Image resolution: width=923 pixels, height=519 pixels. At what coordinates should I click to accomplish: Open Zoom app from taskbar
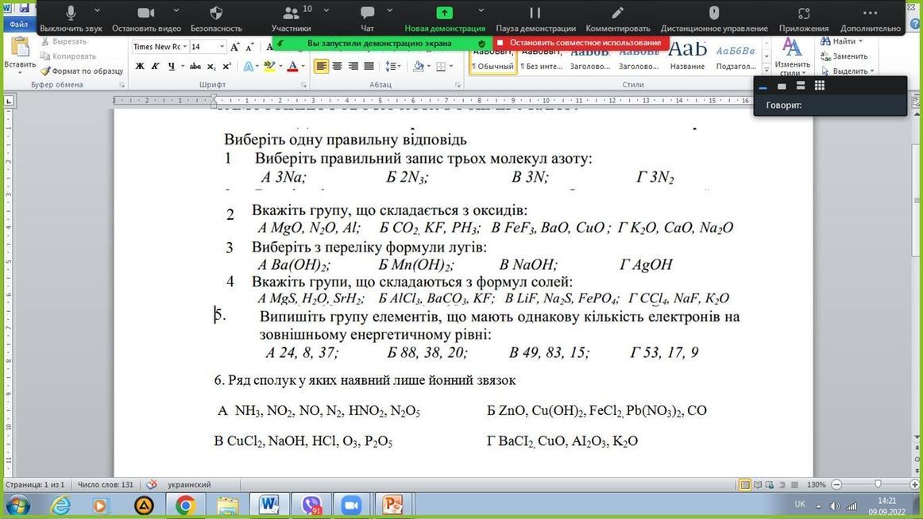351,505
